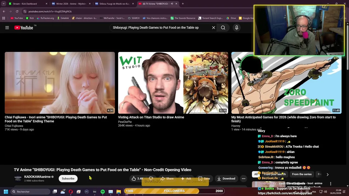Open the 'Visting Attack on Titan Studio' title
The image size is (349, 196).
click(x=151, y=117)
